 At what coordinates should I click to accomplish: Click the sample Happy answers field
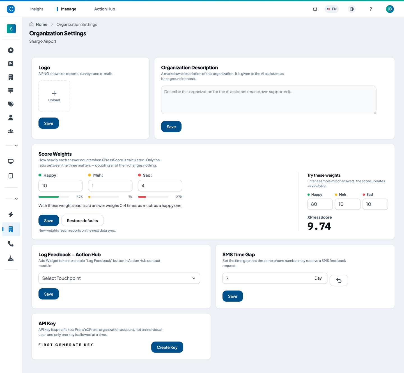(x=320, y=204)
